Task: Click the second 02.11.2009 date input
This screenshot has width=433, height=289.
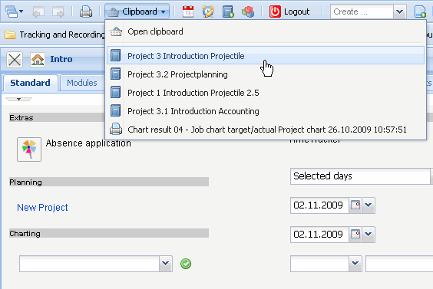Action: pos(319,235)
